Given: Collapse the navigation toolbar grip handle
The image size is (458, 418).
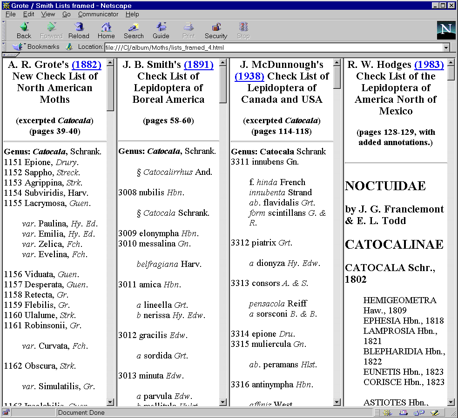Looking at the screenshot, I should [x=4, y=31].
